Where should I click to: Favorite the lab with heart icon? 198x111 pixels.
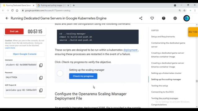[152, 18]
